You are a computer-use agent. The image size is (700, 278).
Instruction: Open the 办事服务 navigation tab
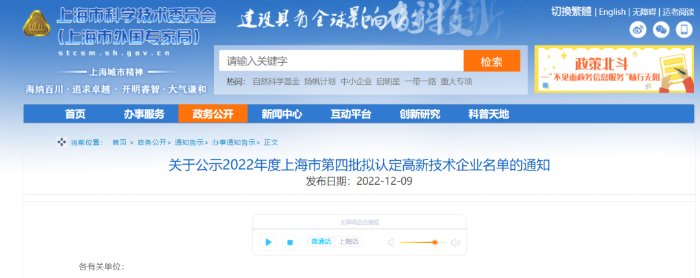coord(144,114)
